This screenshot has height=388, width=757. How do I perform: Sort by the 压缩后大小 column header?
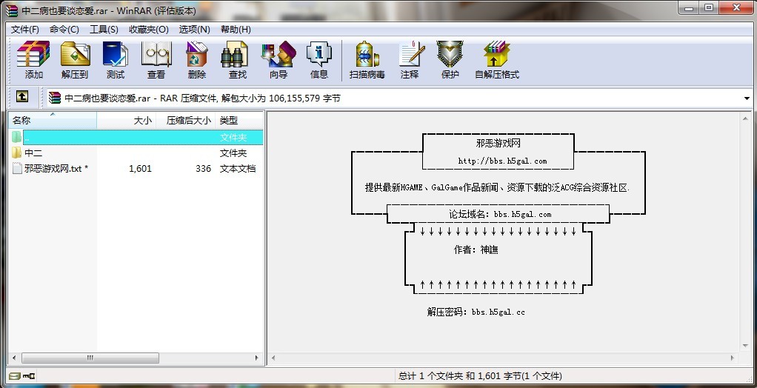point(186,120)
